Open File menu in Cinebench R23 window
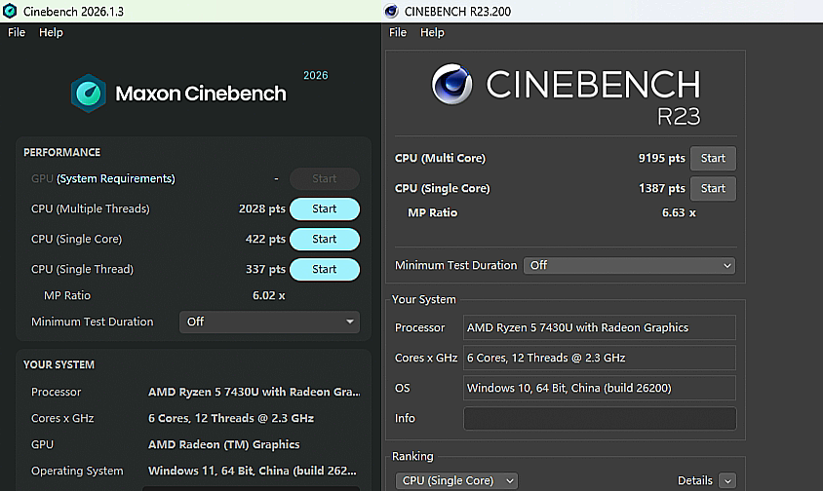This screenshot has width=823, height=491. point(397,32)
